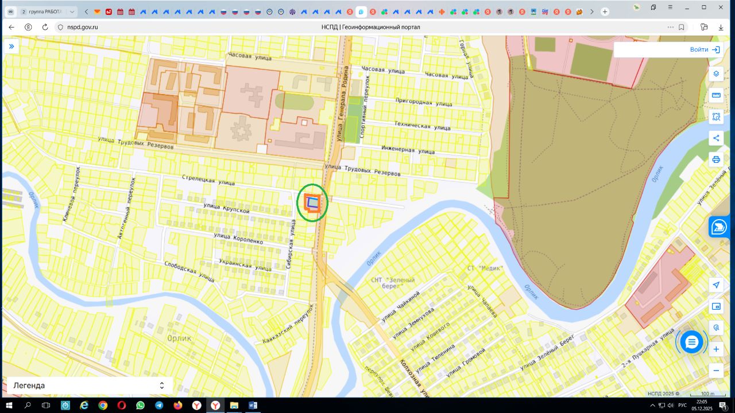The image size is (735, 413).
Task: Expand the Легенда panel
Action: pos(161,385)
